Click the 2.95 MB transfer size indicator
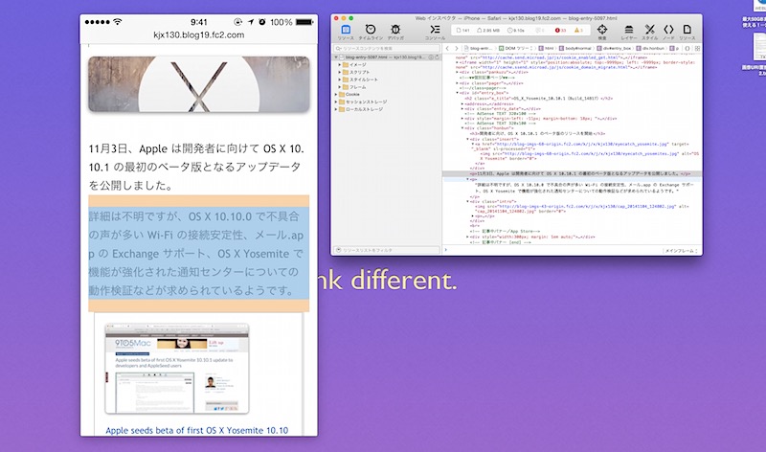This screenshot has height=452, width=766. [488, 31]
